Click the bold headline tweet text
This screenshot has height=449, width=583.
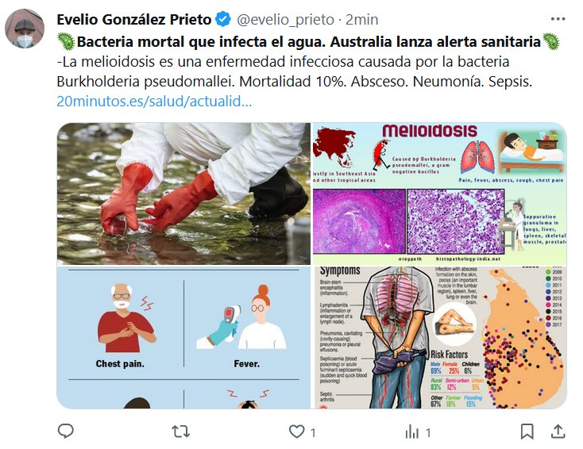[309, 41]
